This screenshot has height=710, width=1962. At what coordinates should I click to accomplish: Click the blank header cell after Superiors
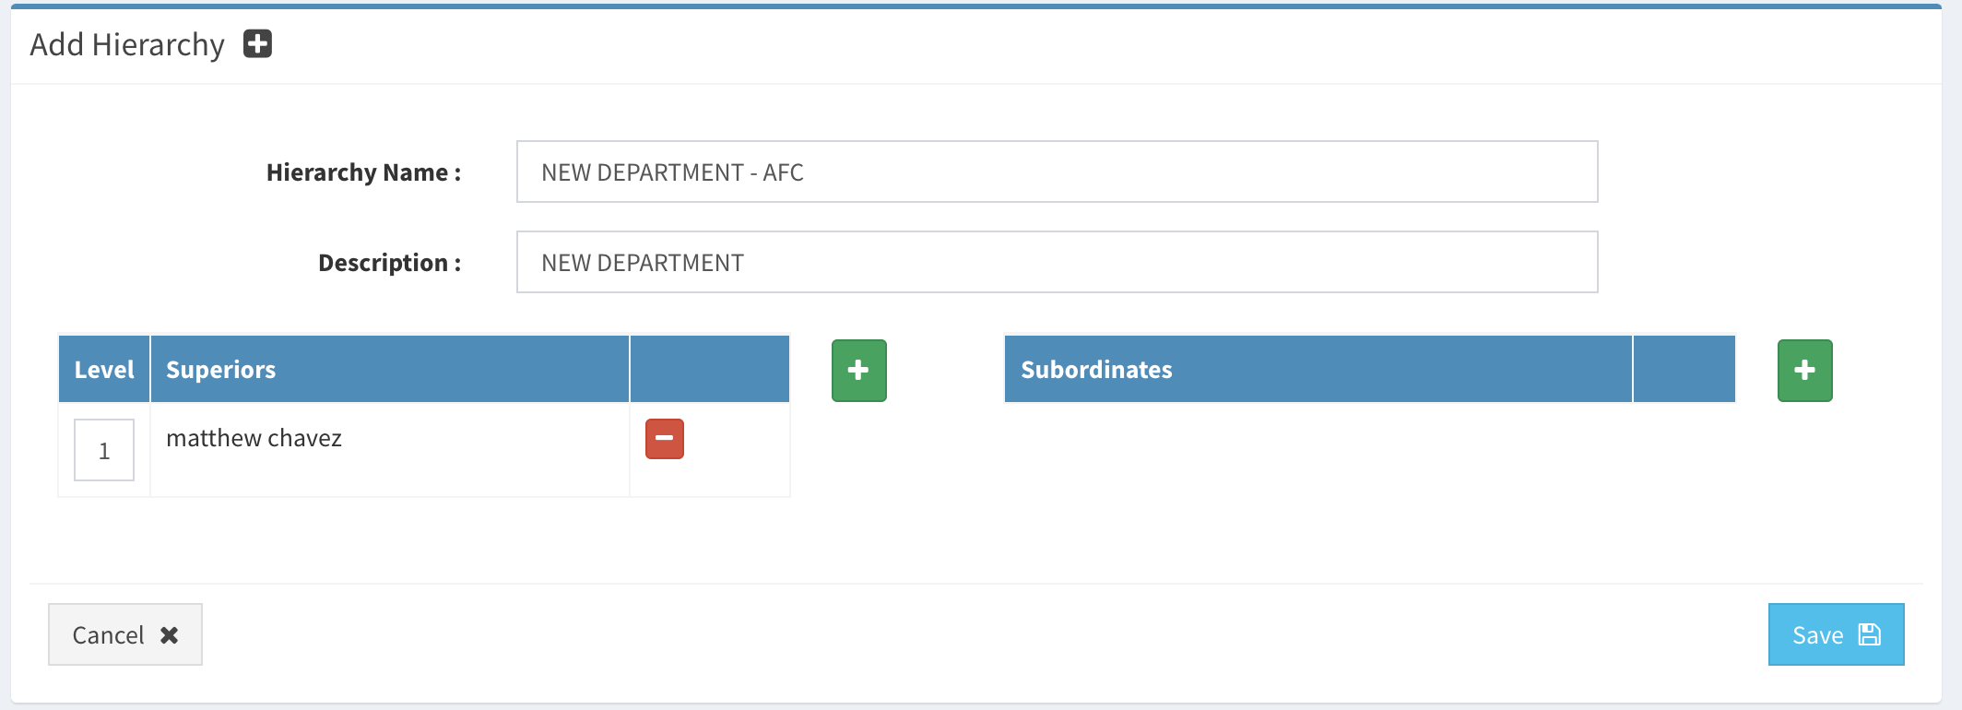pyautogui.click(x=709, y=370)
